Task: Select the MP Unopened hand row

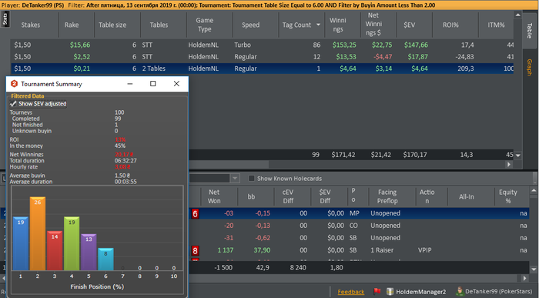Action: pyautogui.click(x=359, y=213)
